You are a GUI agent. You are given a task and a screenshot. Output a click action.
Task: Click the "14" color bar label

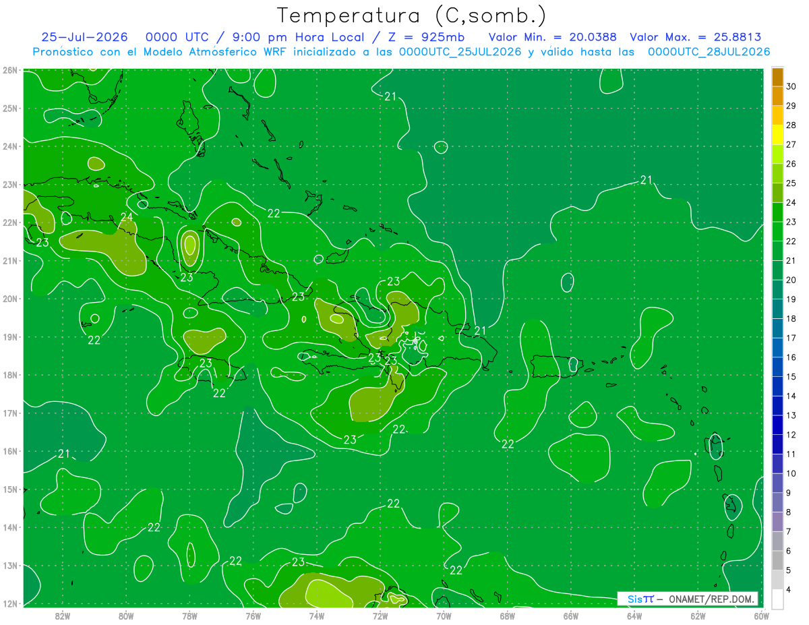point(791,396)
